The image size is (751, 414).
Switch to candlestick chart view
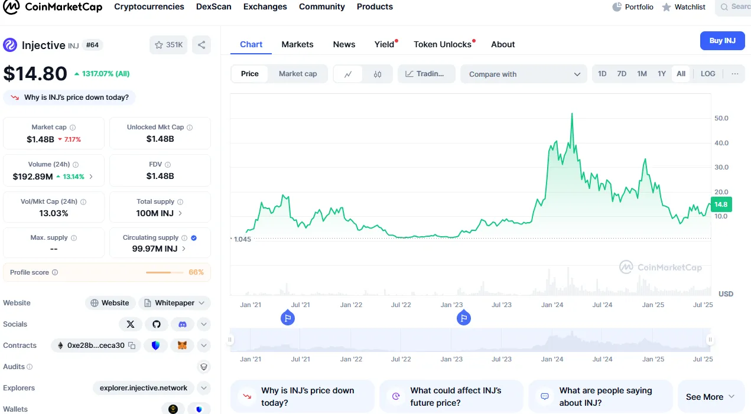tap(378, 74)
